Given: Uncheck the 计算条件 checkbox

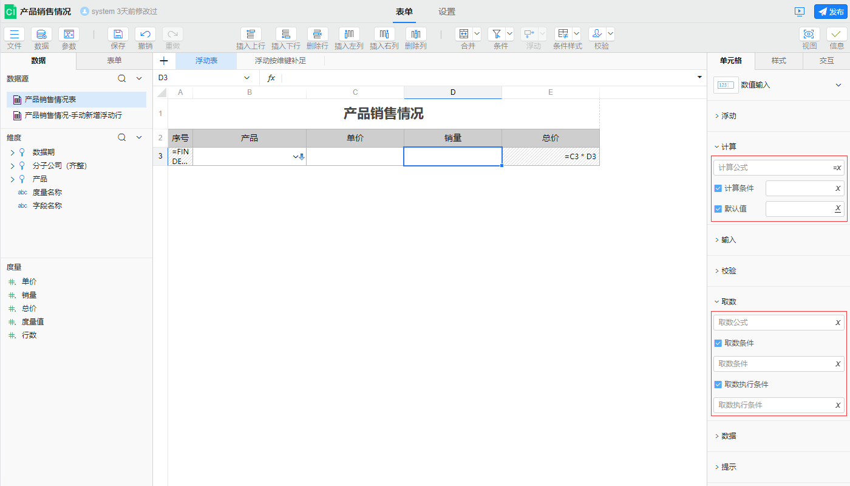Looking at the screenshot, I should pos(718,188).
